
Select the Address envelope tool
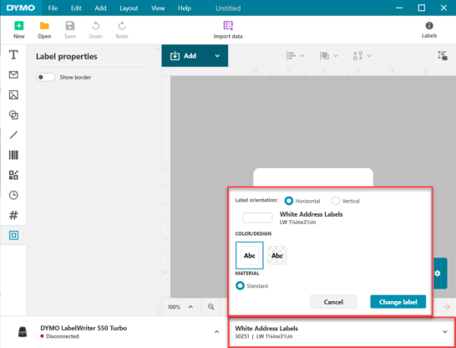[13, 74]
